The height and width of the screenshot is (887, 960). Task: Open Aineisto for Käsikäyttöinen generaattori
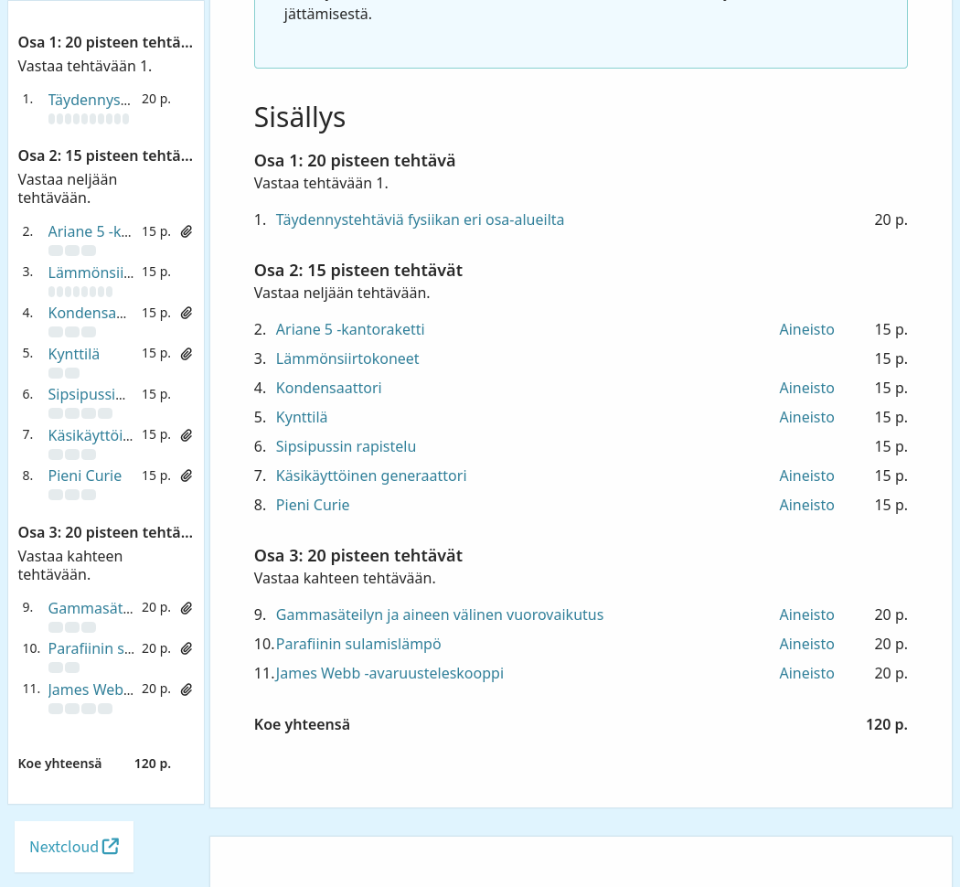pyautogui.click(x=806, y=476)
